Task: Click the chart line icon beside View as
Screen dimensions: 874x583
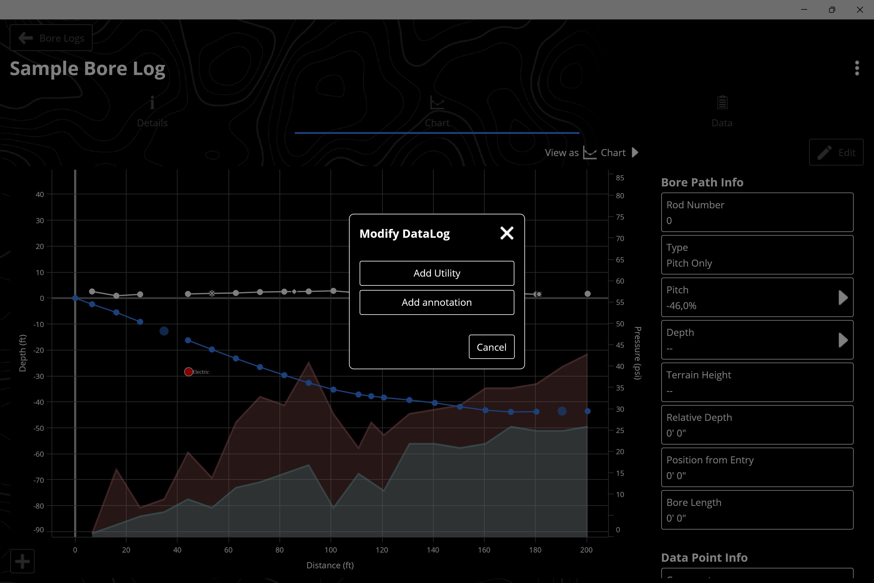Action: pos(590,152)
